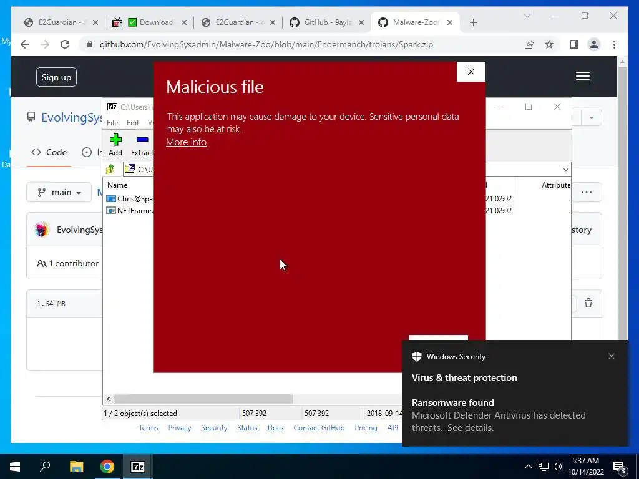This screenshot has width=639, height=479.
Task: Go up one folder in 7-Zip
Action: click(110, 168)
